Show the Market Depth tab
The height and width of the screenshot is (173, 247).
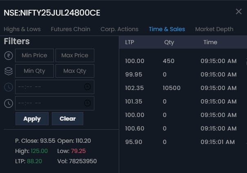(214, 29)
